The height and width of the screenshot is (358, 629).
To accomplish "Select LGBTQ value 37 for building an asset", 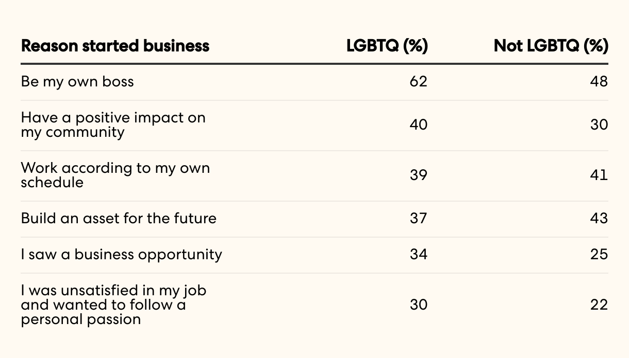I will [418, 219].
